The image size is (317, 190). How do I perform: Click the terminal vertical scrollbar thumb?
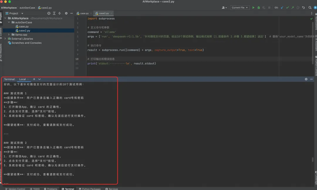(x=313, y=159)
